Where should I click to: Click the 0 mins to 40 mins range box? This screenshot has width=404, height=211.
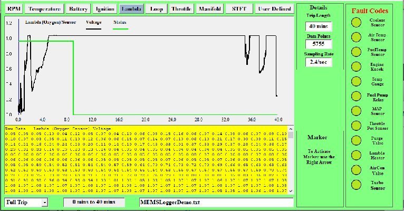[94, 202]
